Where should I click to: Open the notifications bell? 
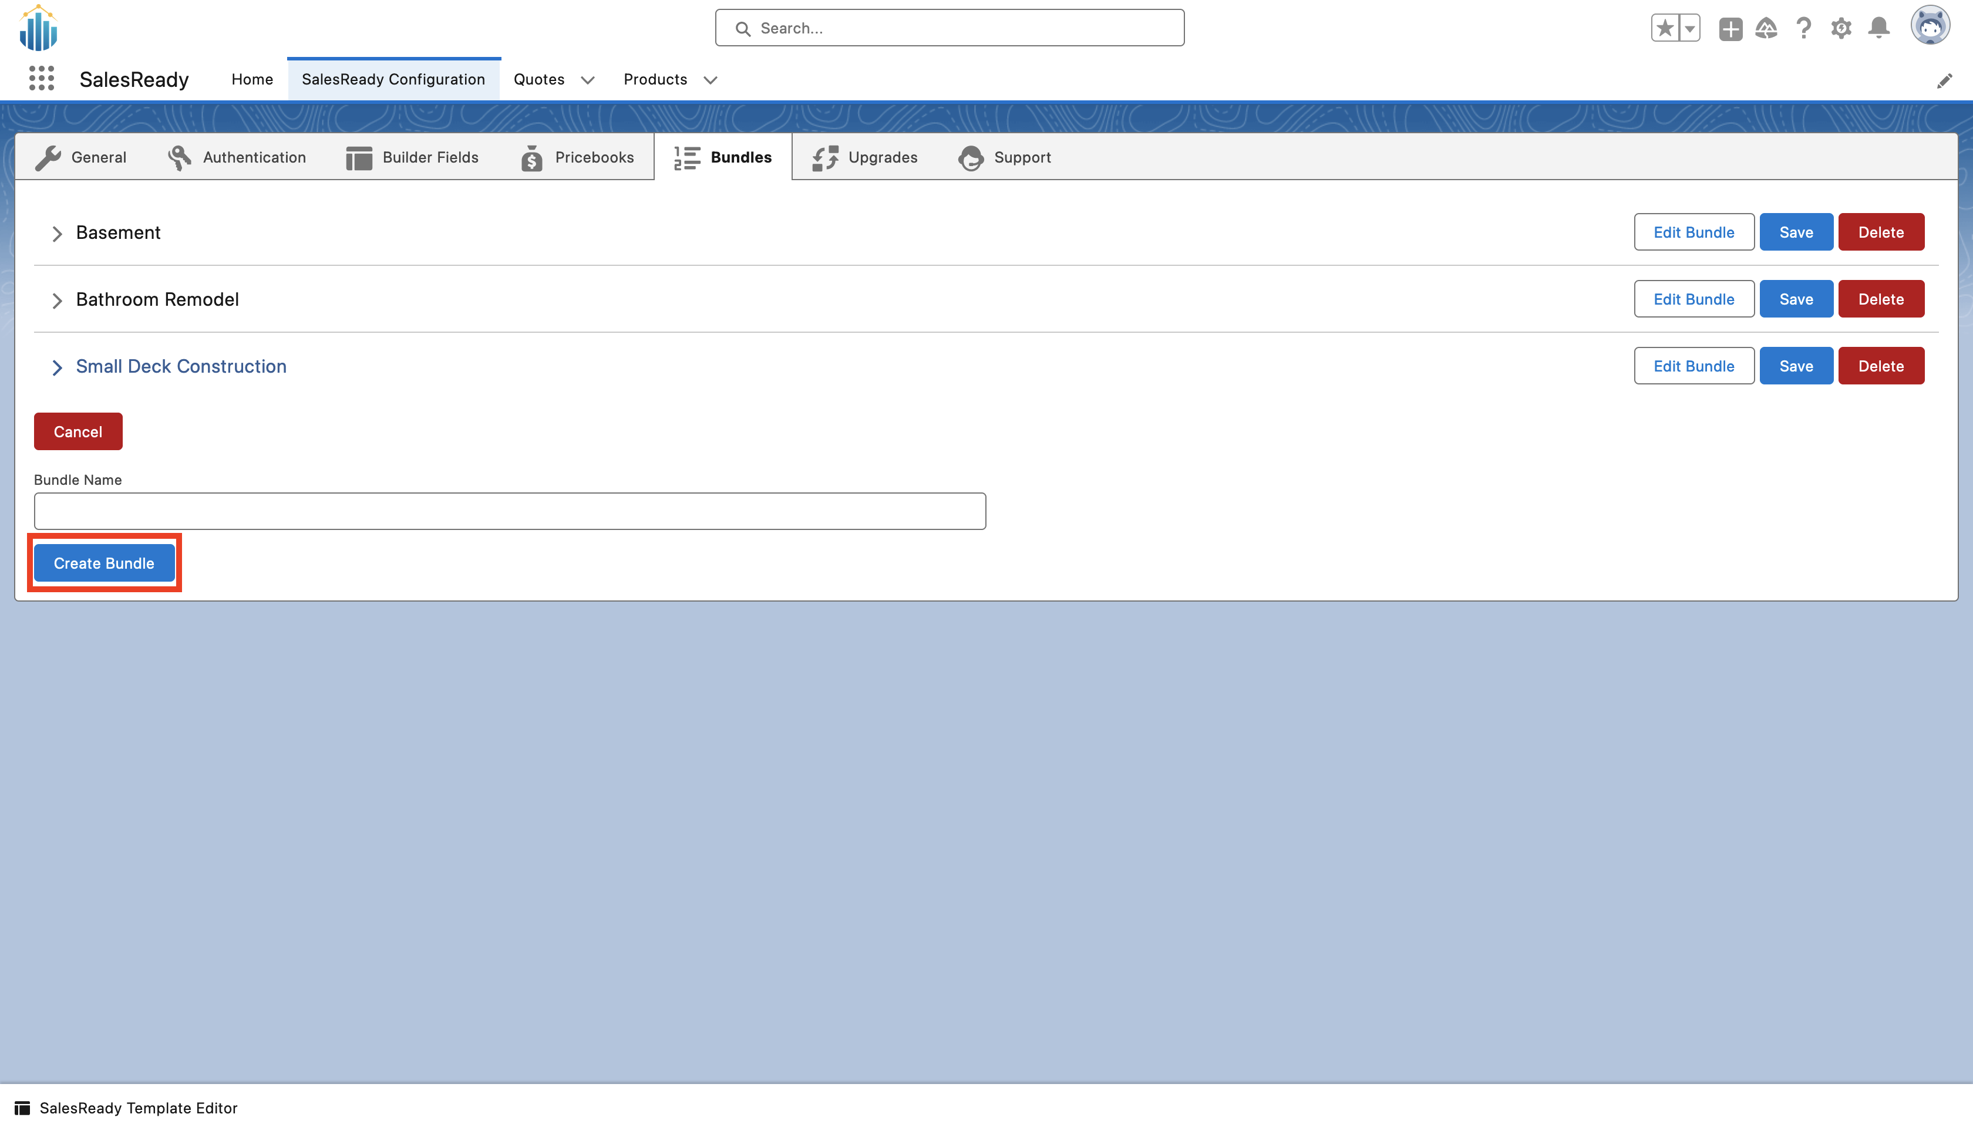[x=1878, y=28]
